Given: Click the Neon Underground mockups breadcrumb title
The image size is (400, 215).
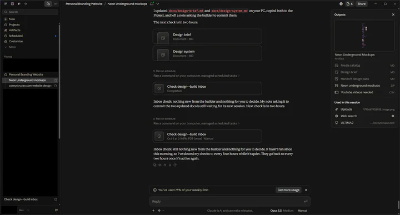Looking at the screenshot, I should coord(127,4).
